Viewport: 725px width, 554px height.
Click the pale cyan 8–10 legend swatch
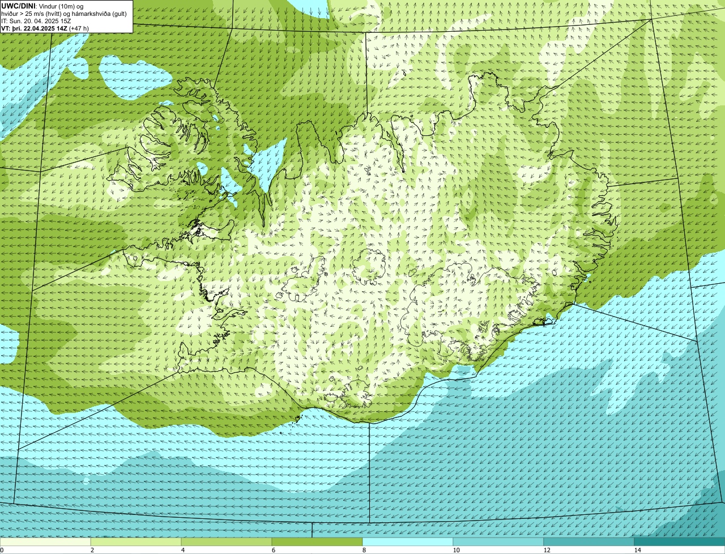[408, 542]
